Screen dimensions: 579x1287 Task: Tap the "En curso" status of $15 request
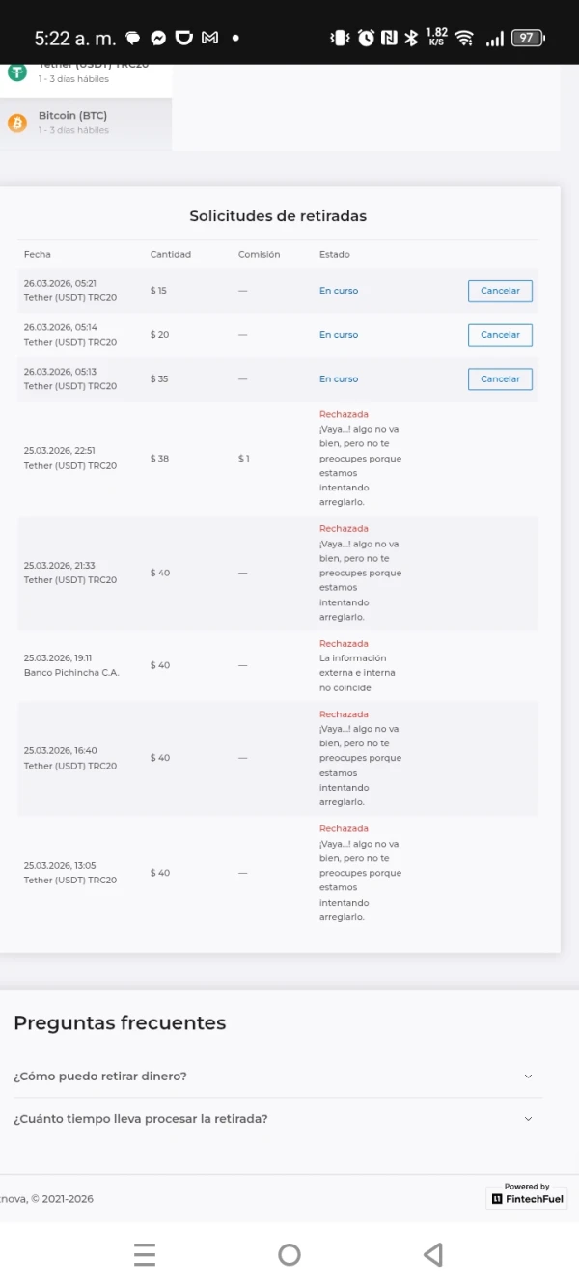339,291
